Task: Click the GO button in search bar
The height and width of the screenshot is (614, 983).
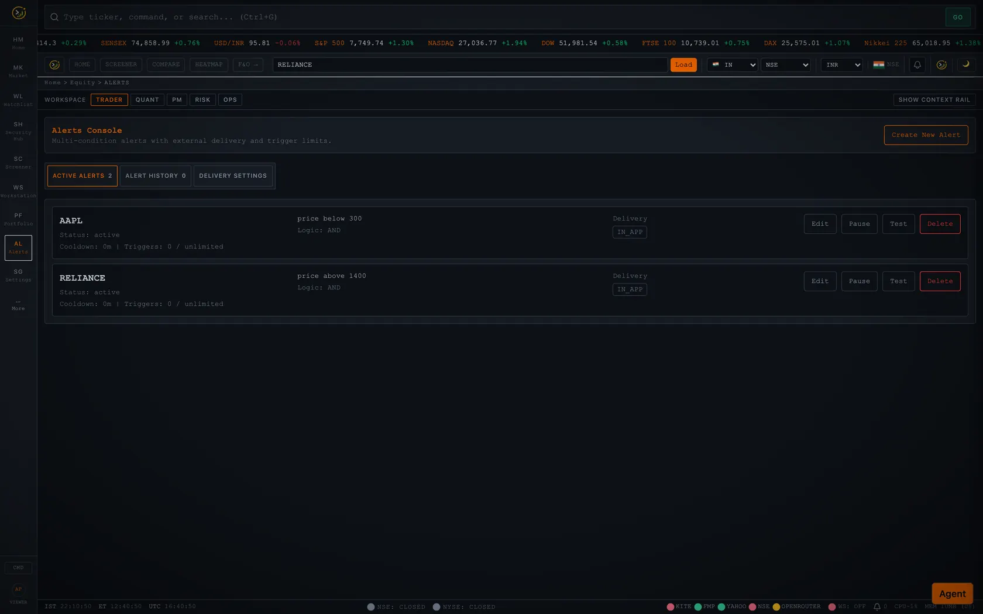Action: [958, 17]
